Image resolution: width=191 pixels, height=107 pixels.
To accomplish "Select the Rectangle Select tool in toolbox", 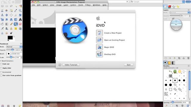I will pyautogui.click(x=2, y=6).
